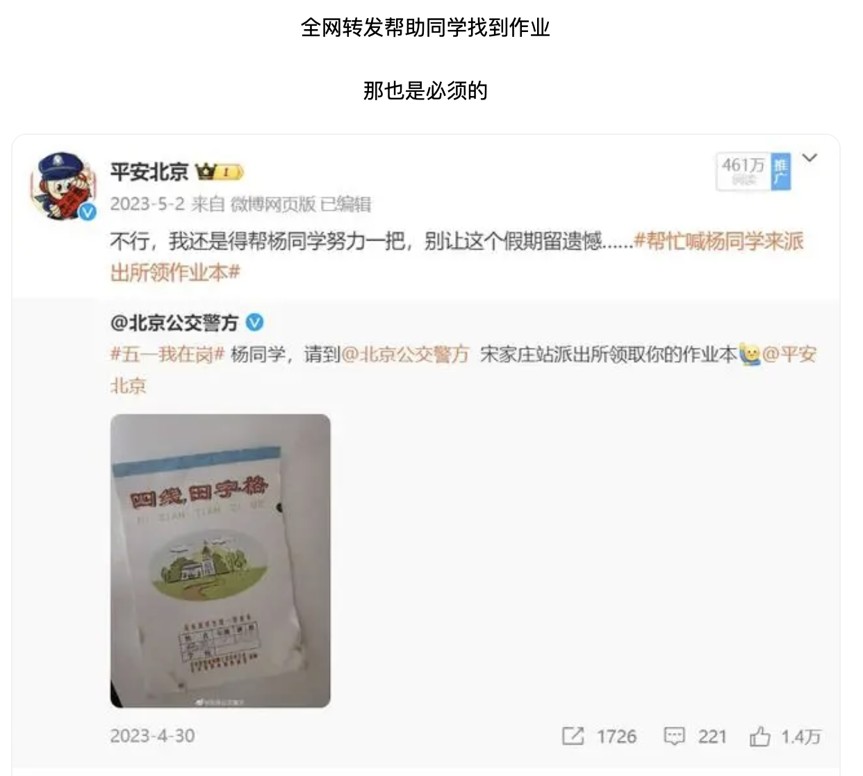The width and height of the screenshot is (863, 776).
Task: View the 461万 read count badge
Action: (x=743, y=171)
